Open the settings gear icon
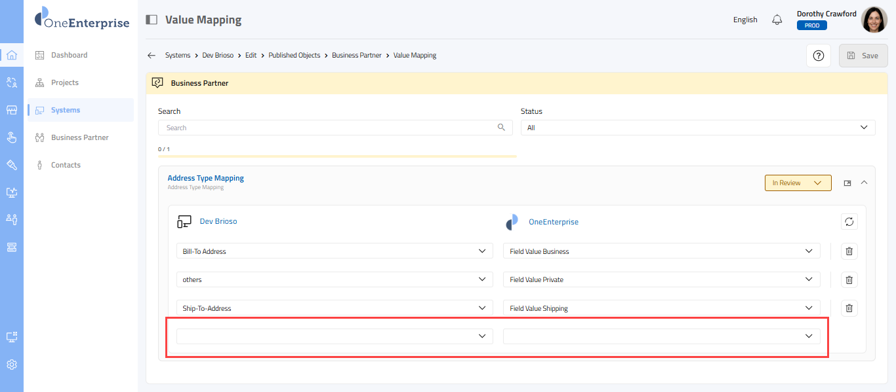Screen dimensions: 896x392 point(11,365)
